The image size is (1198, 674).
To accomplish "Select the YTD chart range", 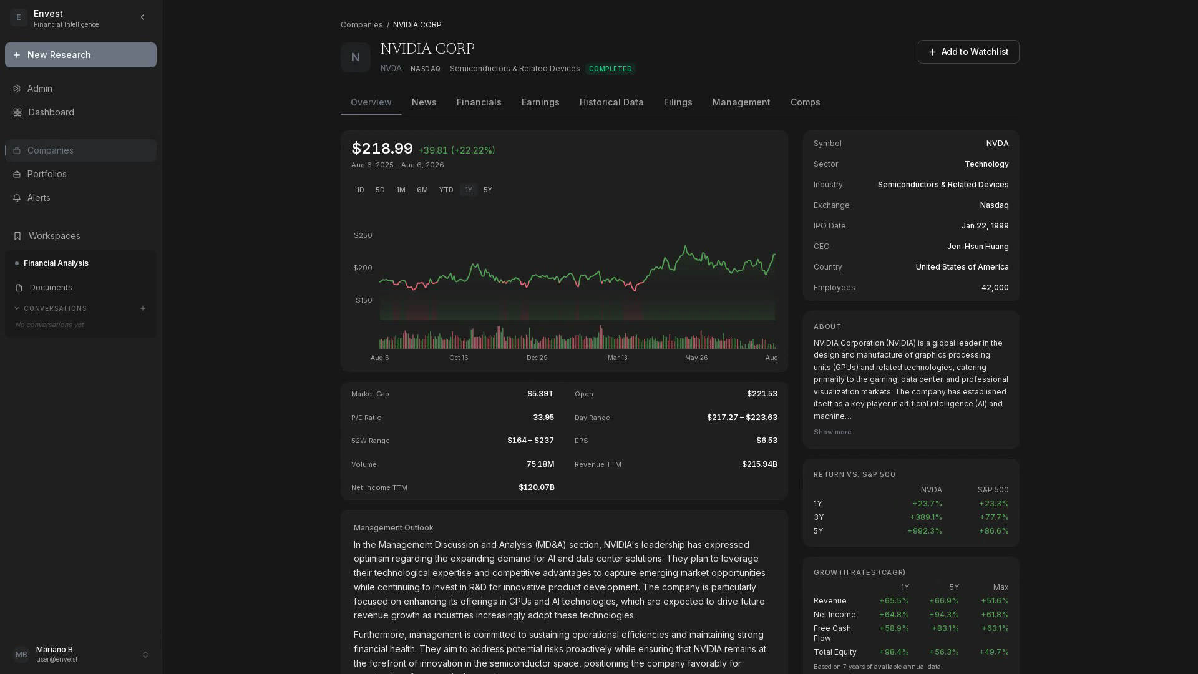I will 446,190.
